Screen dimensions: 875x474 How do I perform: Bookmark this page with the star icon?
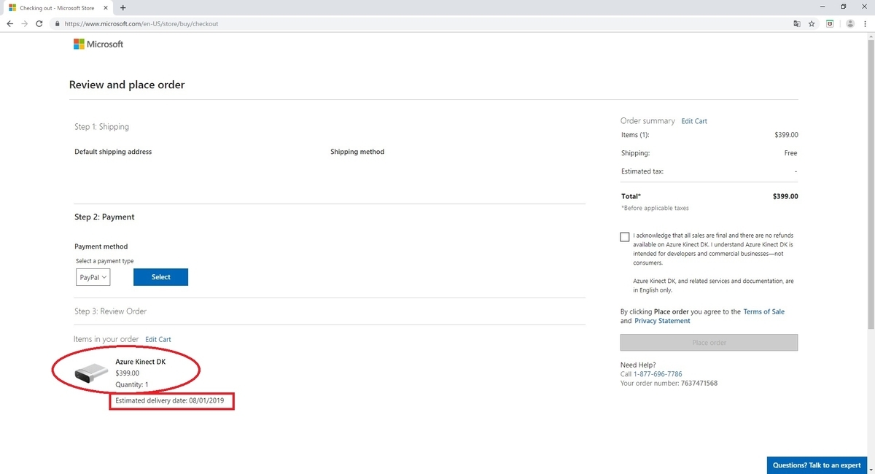coord(812,23)
